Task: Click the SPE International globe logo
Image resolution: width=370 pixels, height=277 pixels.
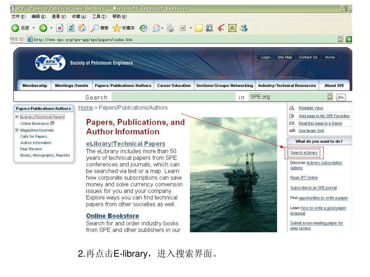Action: pyautogui.click(x=50, y=63)
